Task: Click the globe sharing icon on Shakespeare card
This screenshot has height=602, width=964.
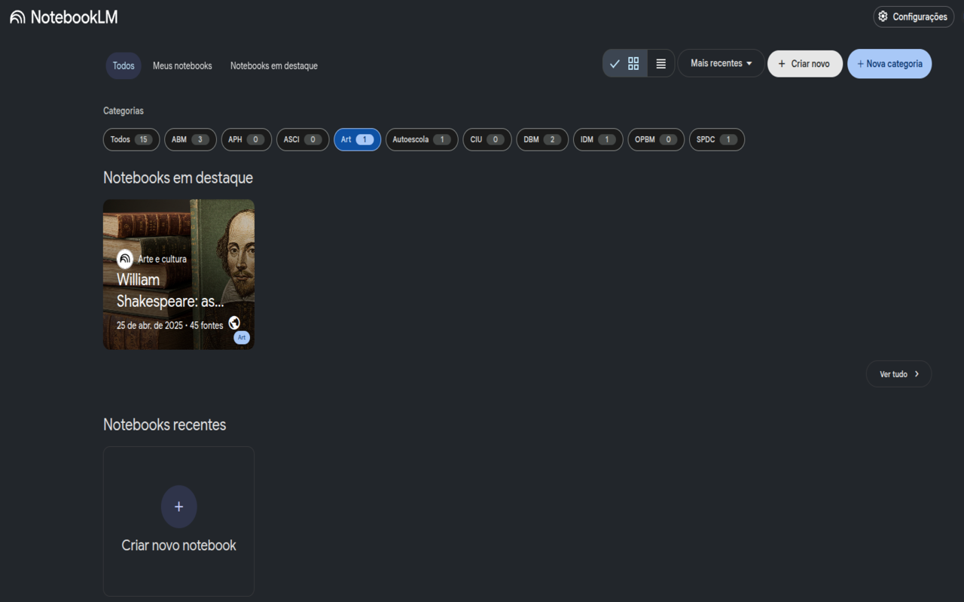Action: pos(234,322)
